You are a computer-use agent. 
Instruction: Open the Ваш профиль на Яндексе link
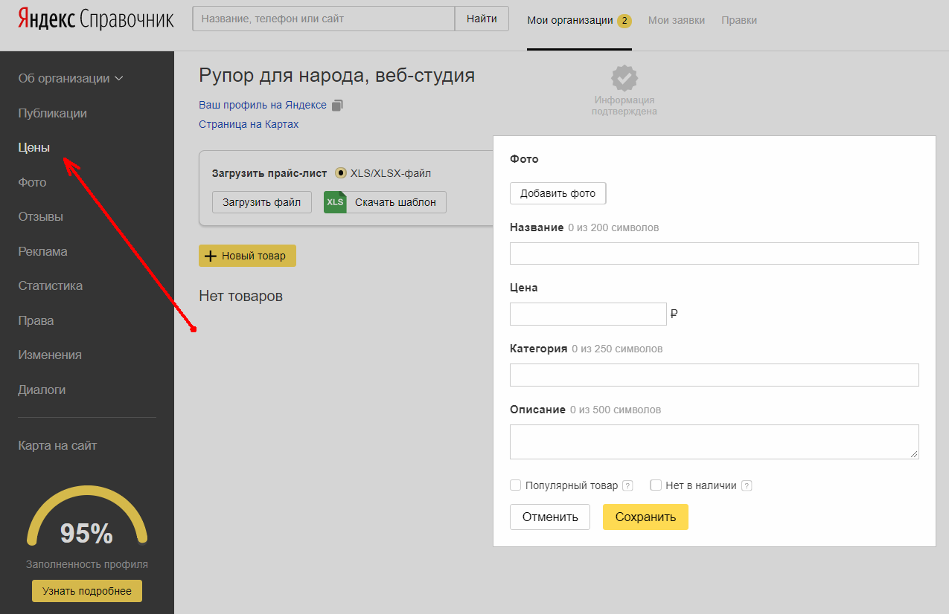(x=263, y=106)
